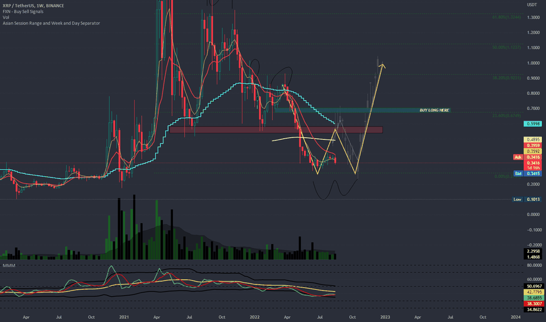Click the 1.2000 price axis label
546x322 pixels.
click(533, 33)
